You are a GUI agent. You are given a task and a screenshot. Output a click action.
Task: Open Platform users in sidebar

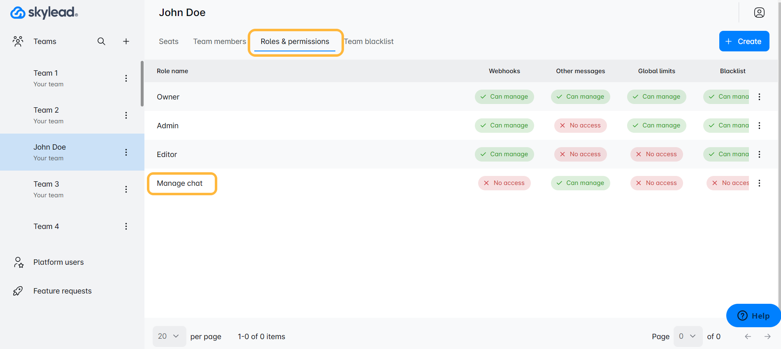(58, 262)
